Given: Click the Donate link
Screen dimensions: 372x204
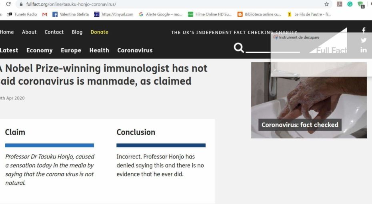Looking at the screenshot, I should [100, 32].
